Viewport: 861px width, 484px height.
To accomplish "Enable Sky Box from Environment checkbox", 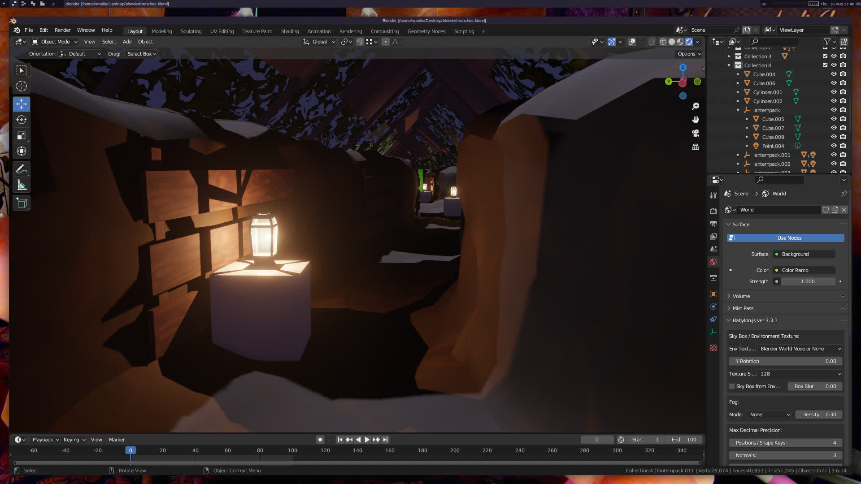I will (x=732, y=386).
